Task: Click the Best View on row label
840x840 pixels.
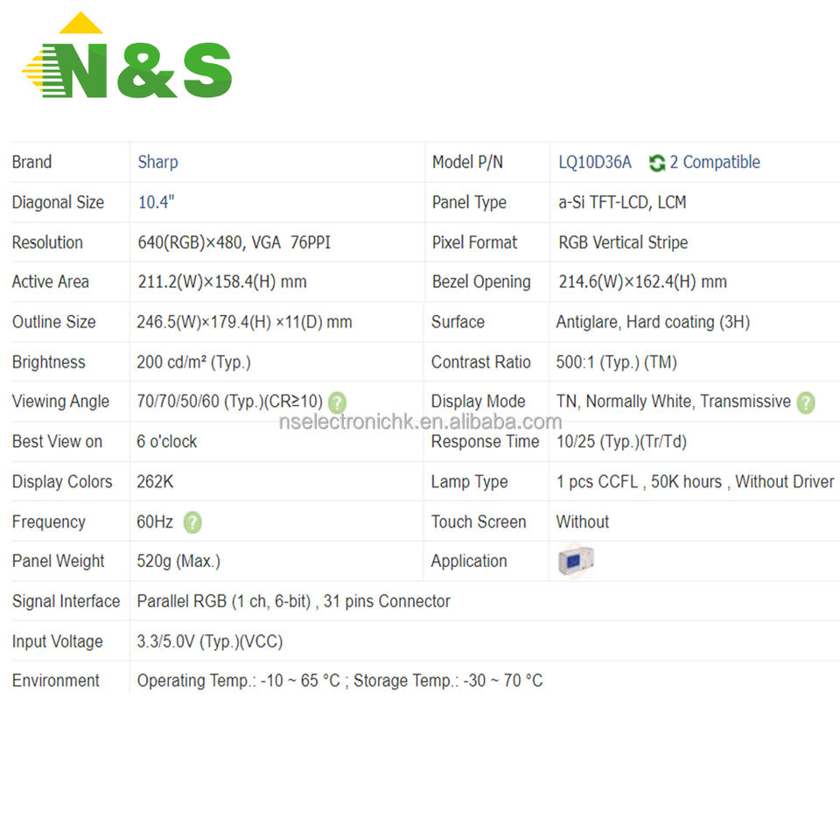Action: 57,441
